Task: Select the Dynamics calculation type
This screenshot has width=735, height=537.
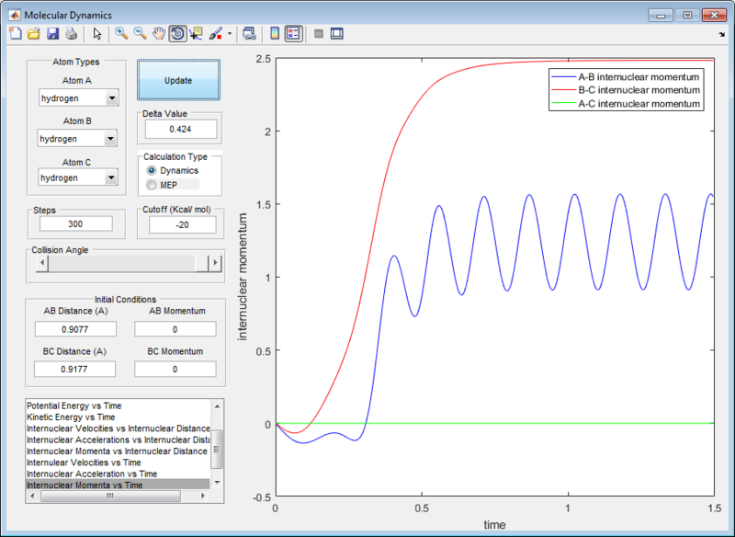Action: (x=173, y=170)
